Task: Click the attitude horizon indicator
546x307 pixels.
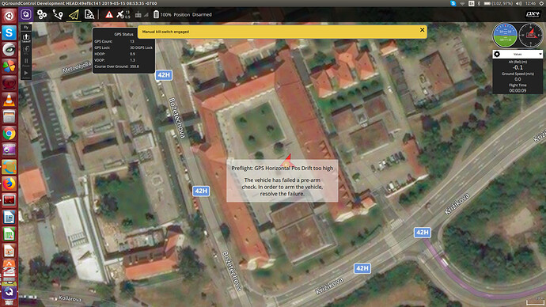Action: 505,35
